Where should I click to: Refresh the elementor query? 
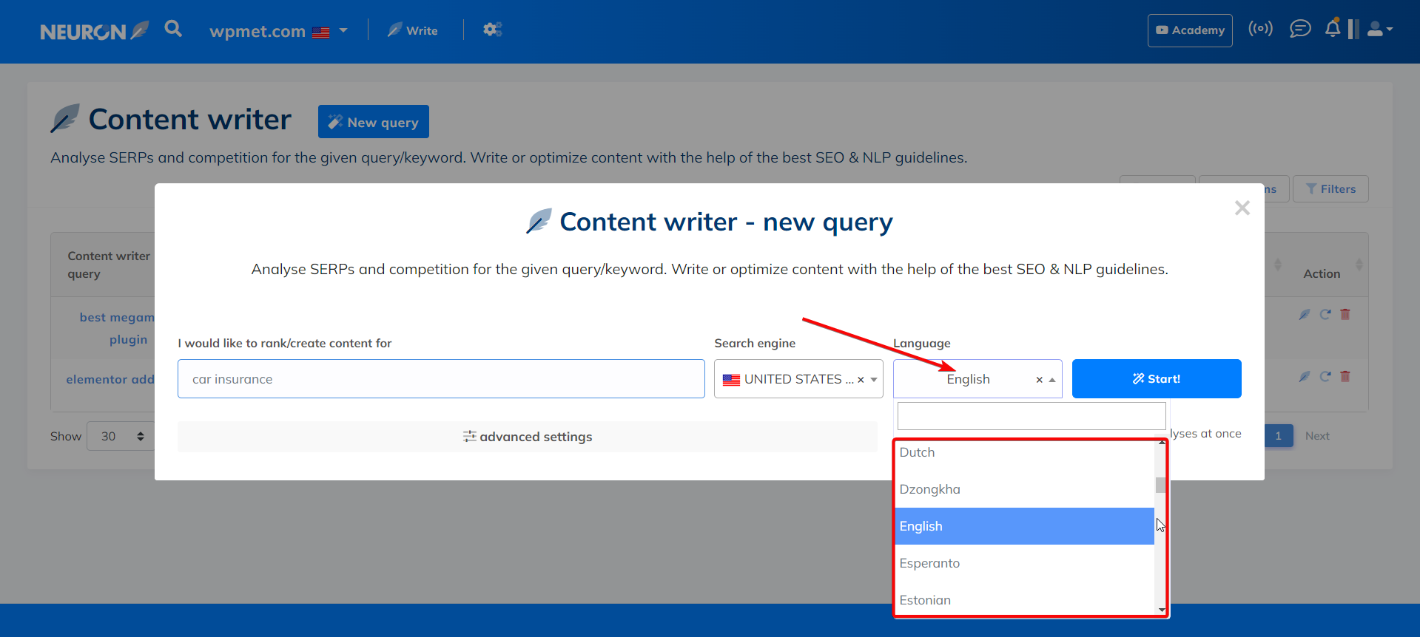[1325, 376]
